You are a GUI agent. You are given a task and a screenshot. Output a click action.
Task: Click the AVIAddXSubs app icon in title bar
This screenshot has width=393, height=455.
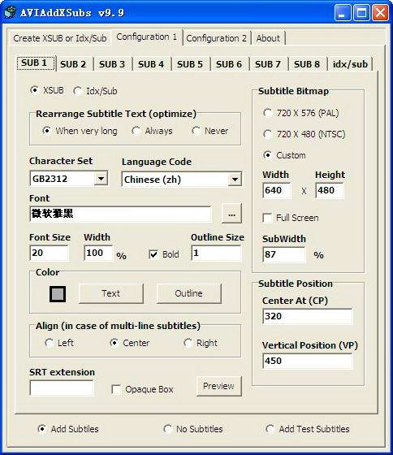click(x=11, y=12)
